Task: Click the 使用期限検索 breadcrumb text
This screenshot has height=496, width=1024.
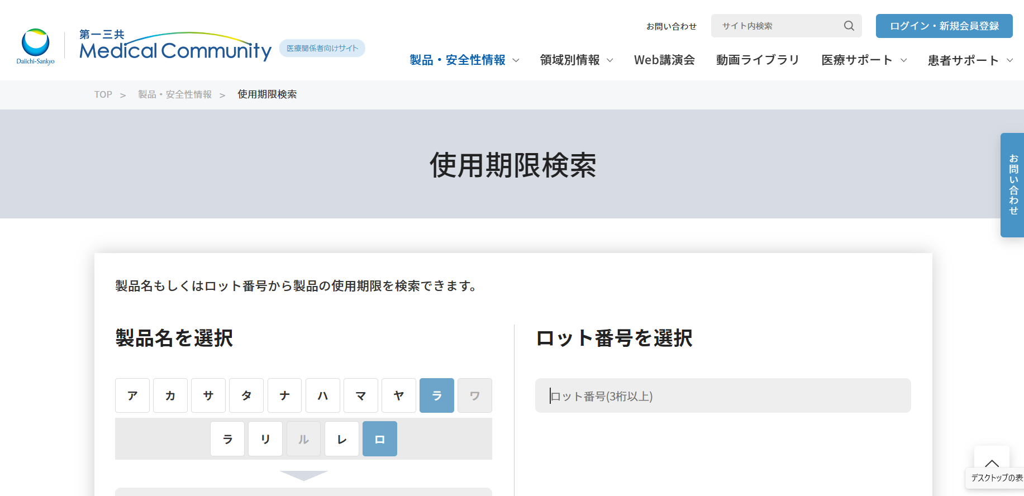Action: click(267, 94)
